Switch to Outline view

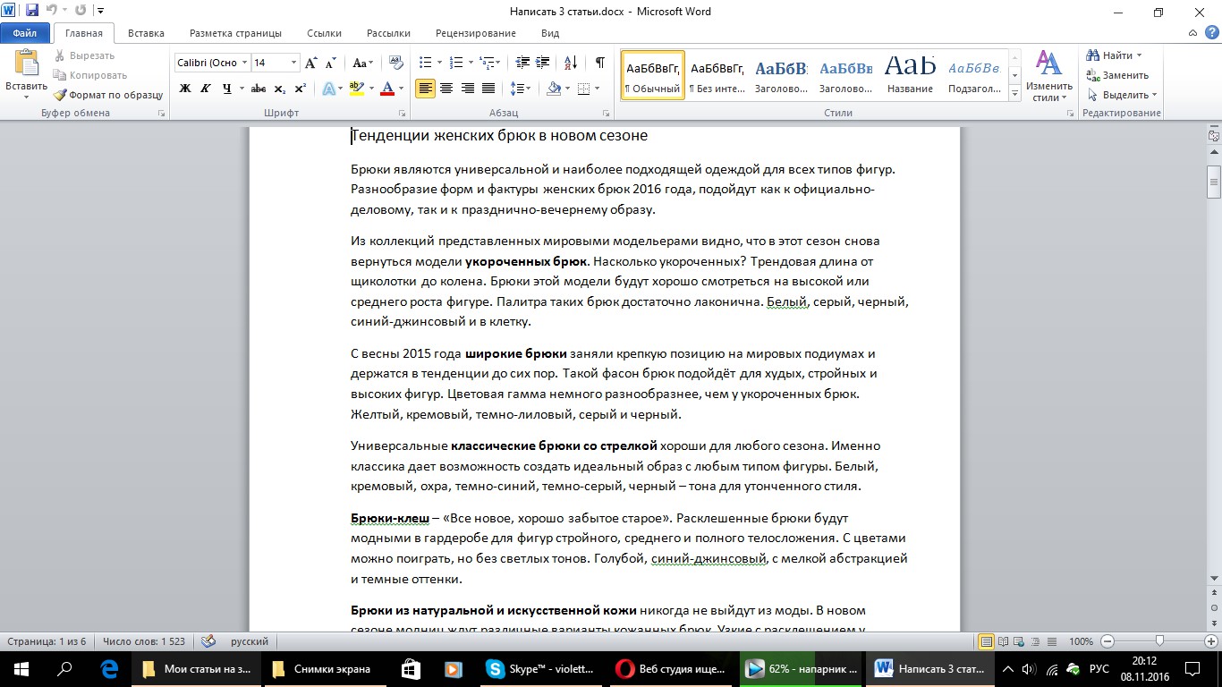pyautogui.click(x=1033, y=641)
